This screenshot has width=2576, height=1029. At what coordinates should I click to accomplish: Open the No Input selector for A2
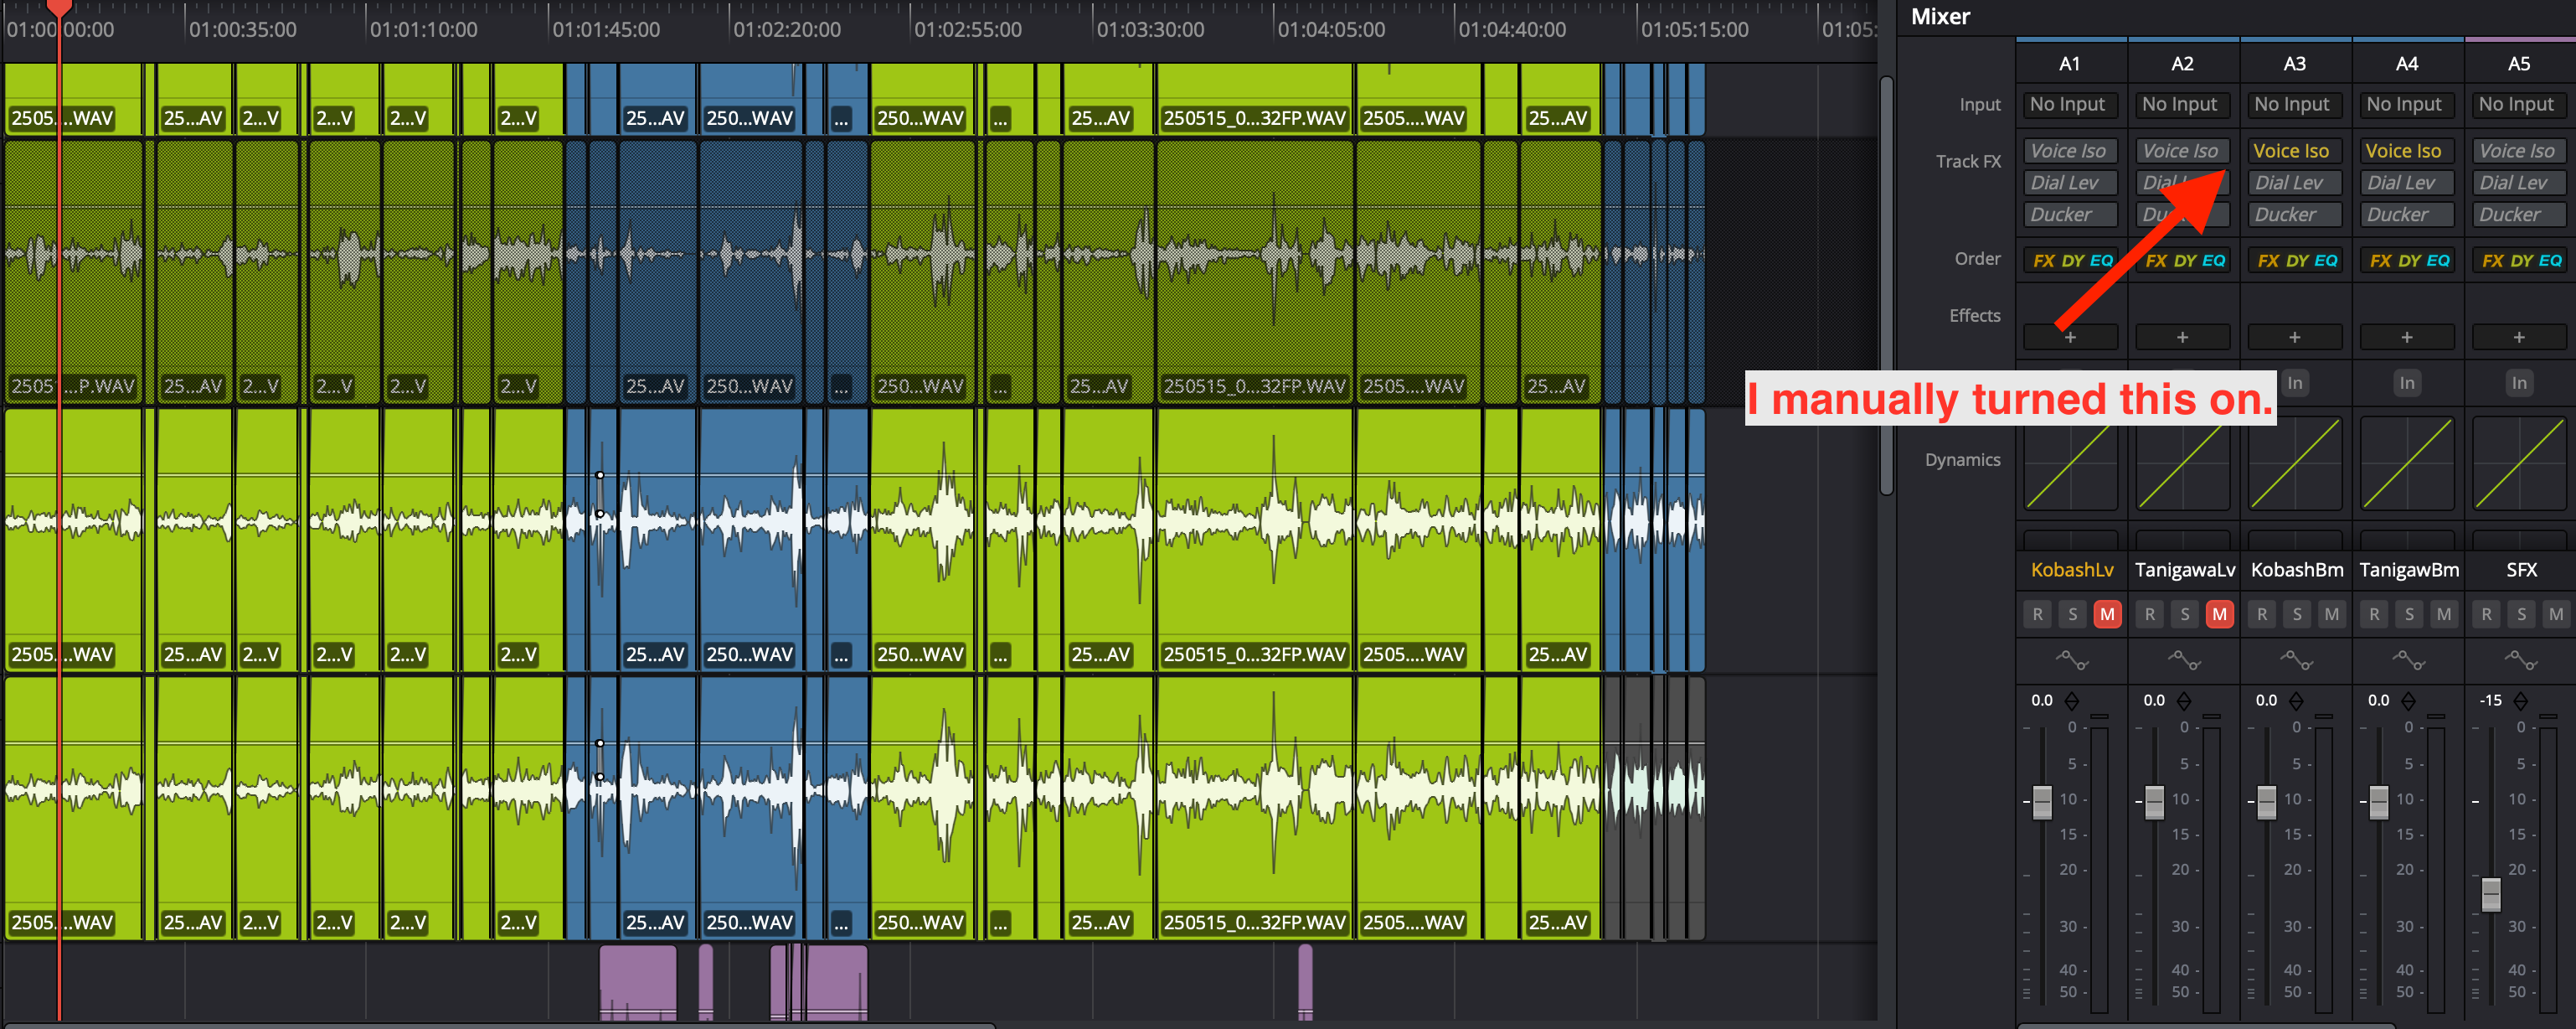pyautogui.click(x=2182, y=104)
